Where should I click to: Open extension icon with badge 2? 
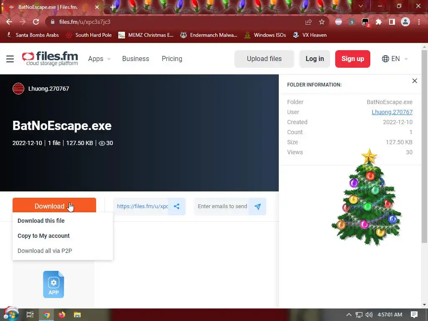coord(365,22)
